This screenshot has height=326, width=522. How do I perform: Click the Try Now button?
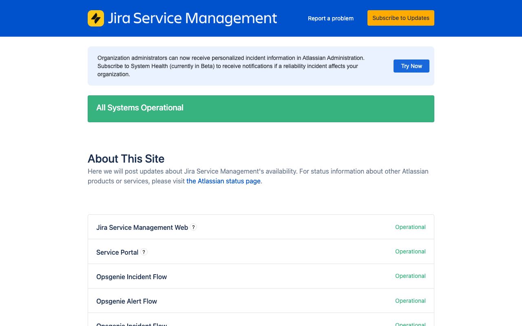(x=411, y=66)
